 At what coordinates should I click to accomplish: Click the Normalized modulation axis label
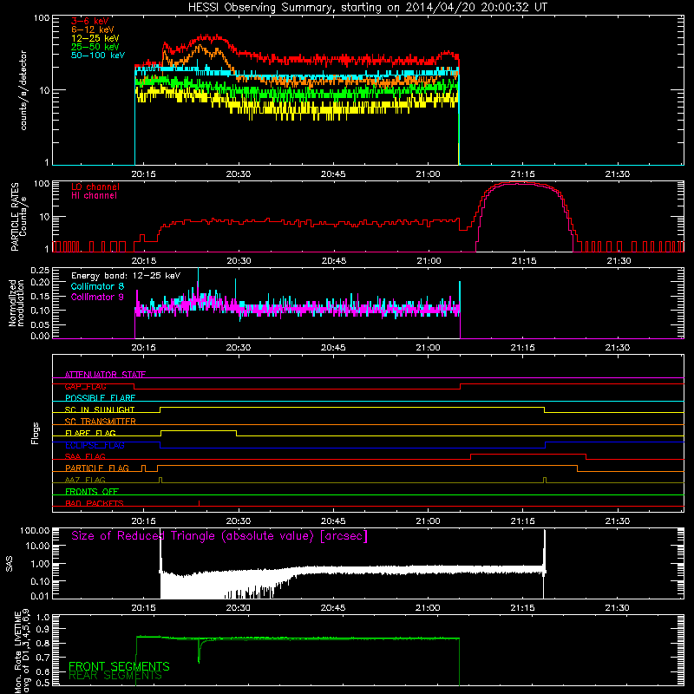click(x=16, y=303)
